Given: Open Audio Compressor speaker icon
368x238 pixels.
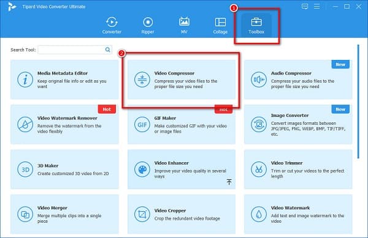Looking at the screenshot, I should [x=259, y=80].
